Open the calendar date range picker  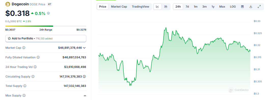(x=243, y=7)
